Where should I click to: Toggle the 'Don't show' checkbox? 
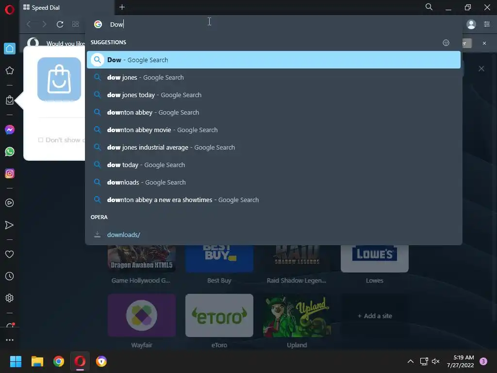pyautogui.click(x=41, y=140)
